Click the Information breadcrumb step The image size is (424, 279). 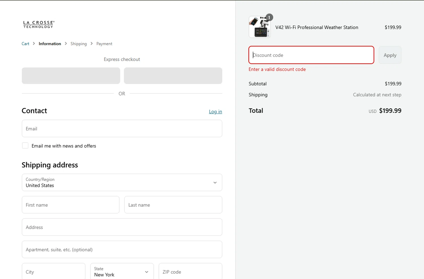pyautogui.click(x=50, y=44)
